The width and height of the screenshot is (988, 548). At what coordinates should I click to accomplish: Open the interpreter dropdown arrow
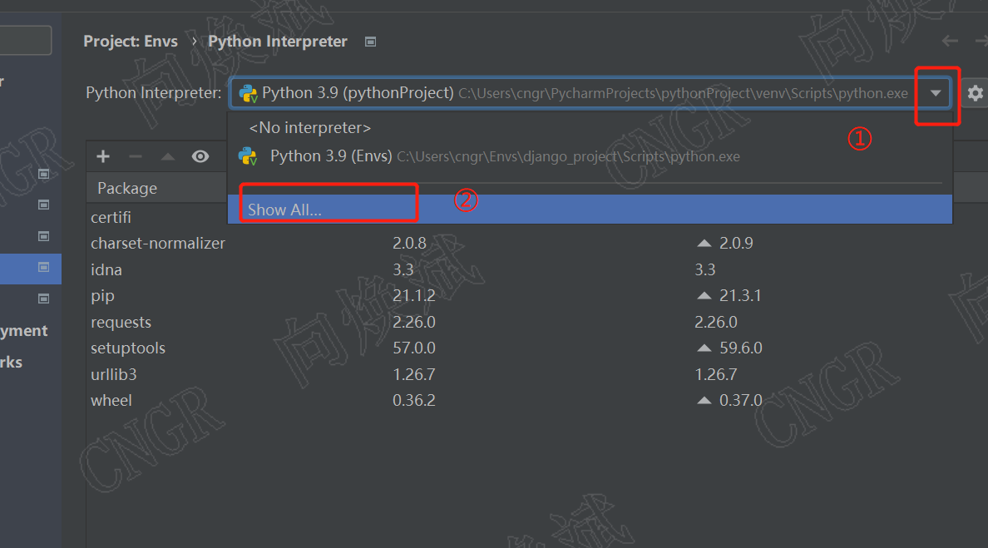click(936, 93)
